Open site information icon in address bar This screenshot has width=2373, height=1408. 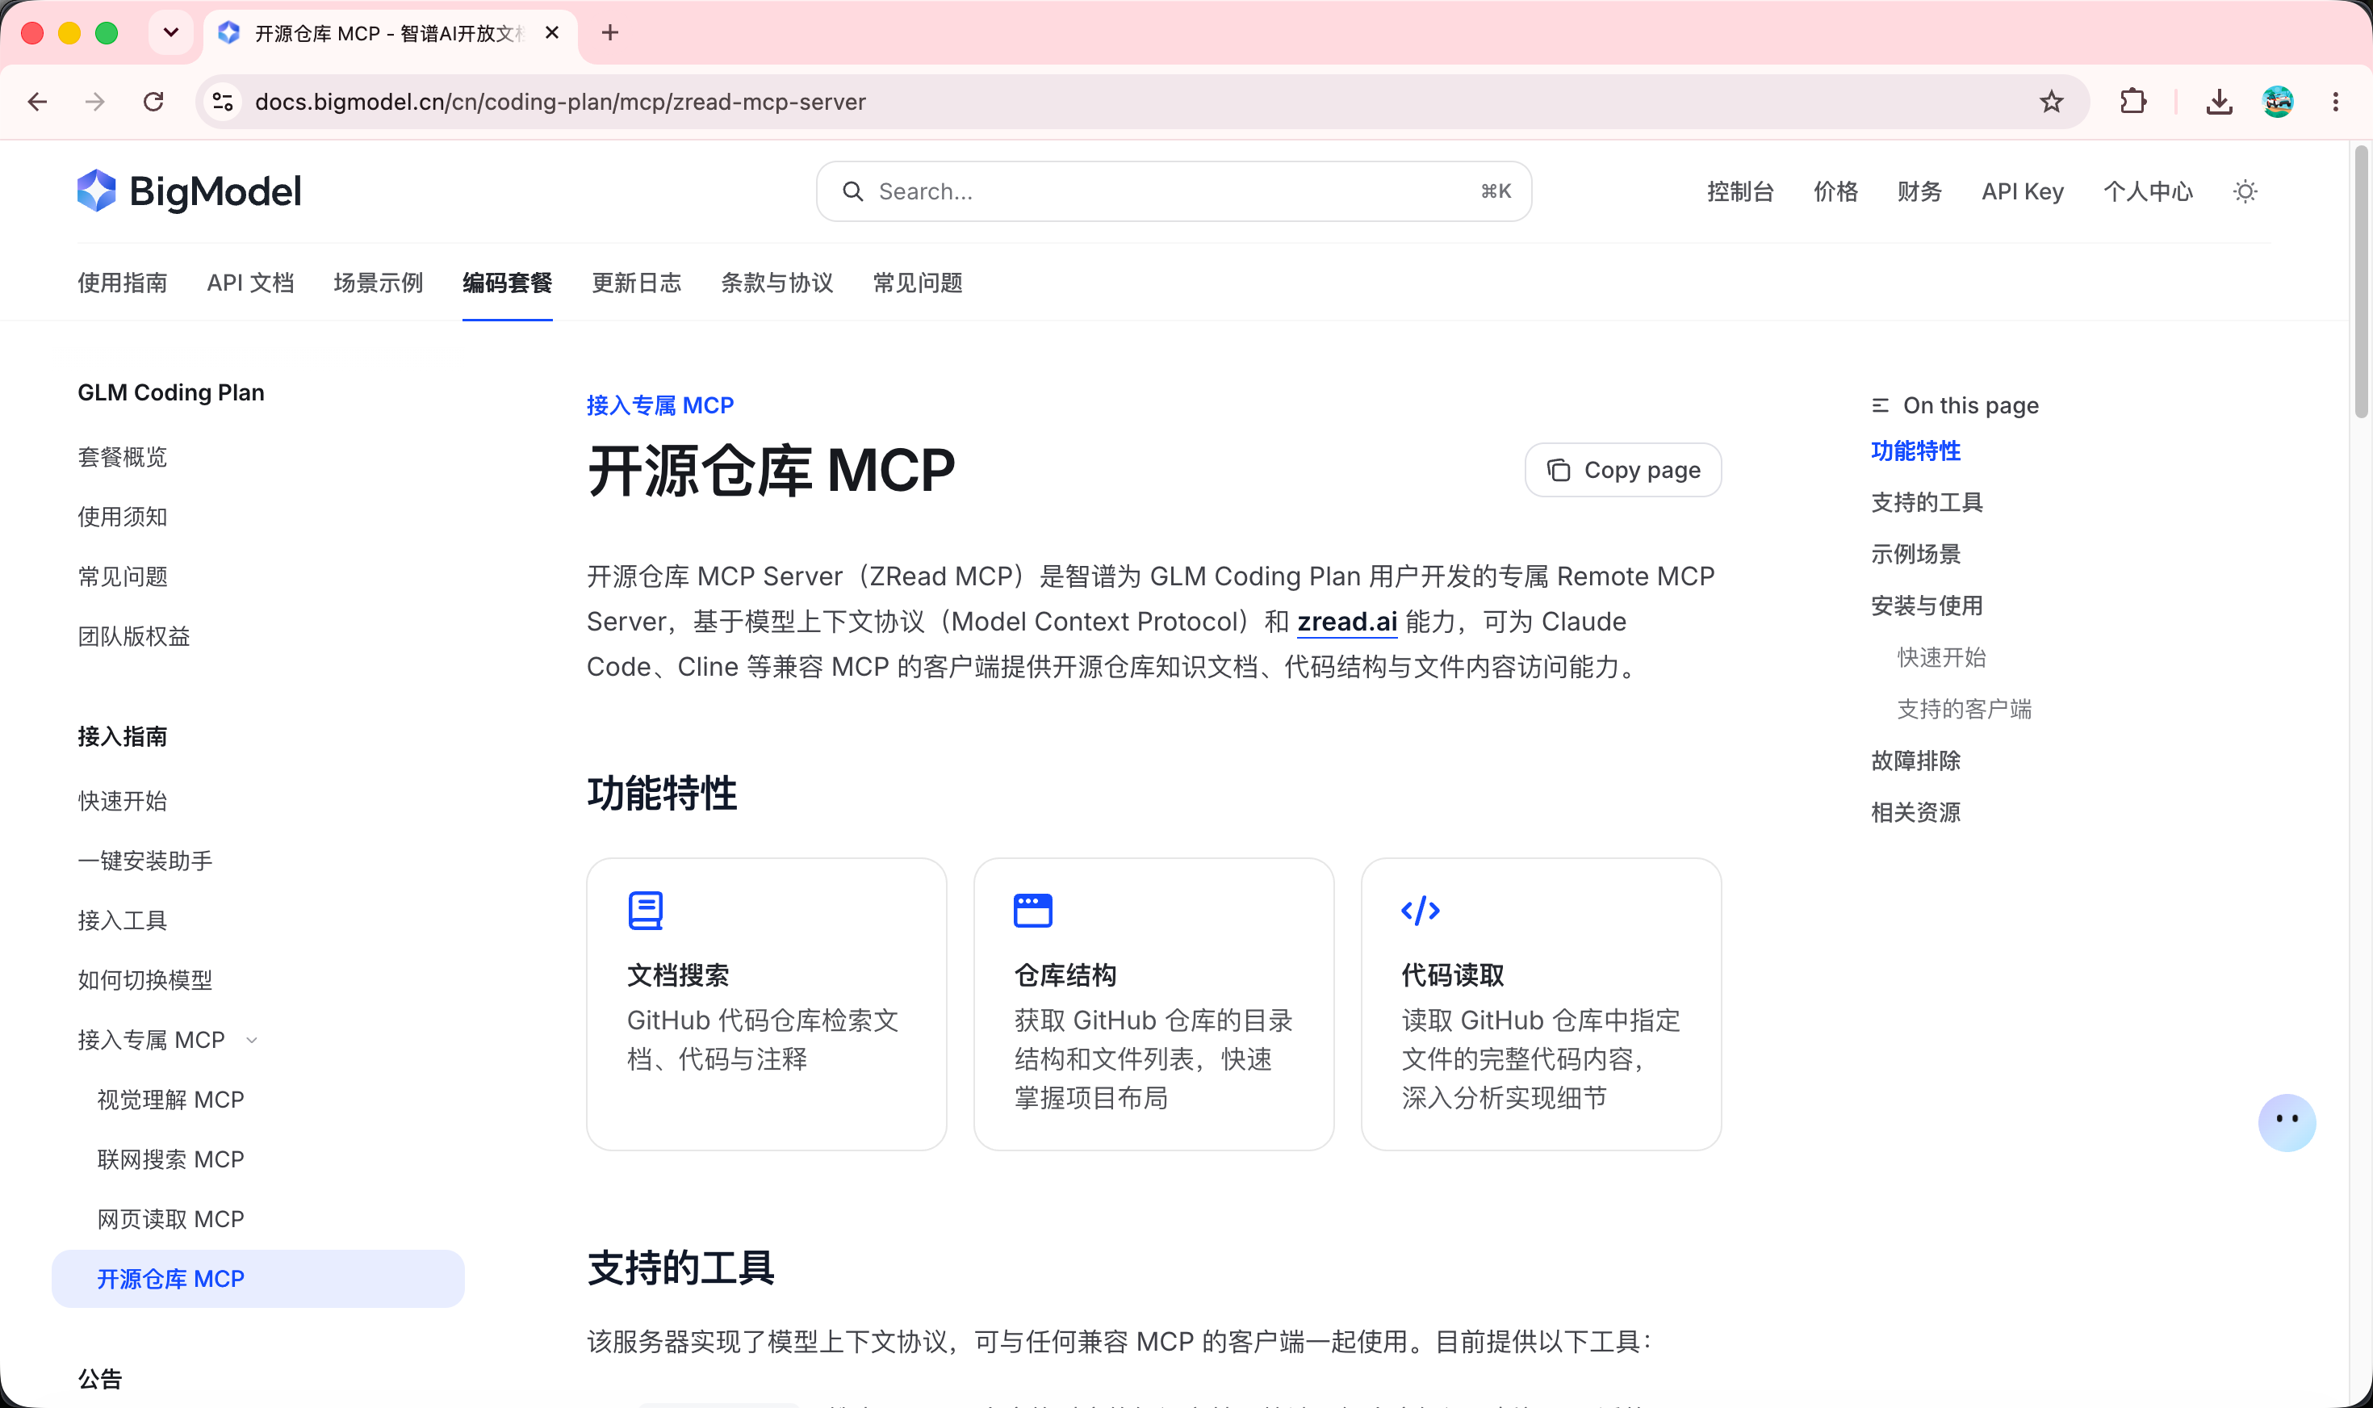pos(223,102)
